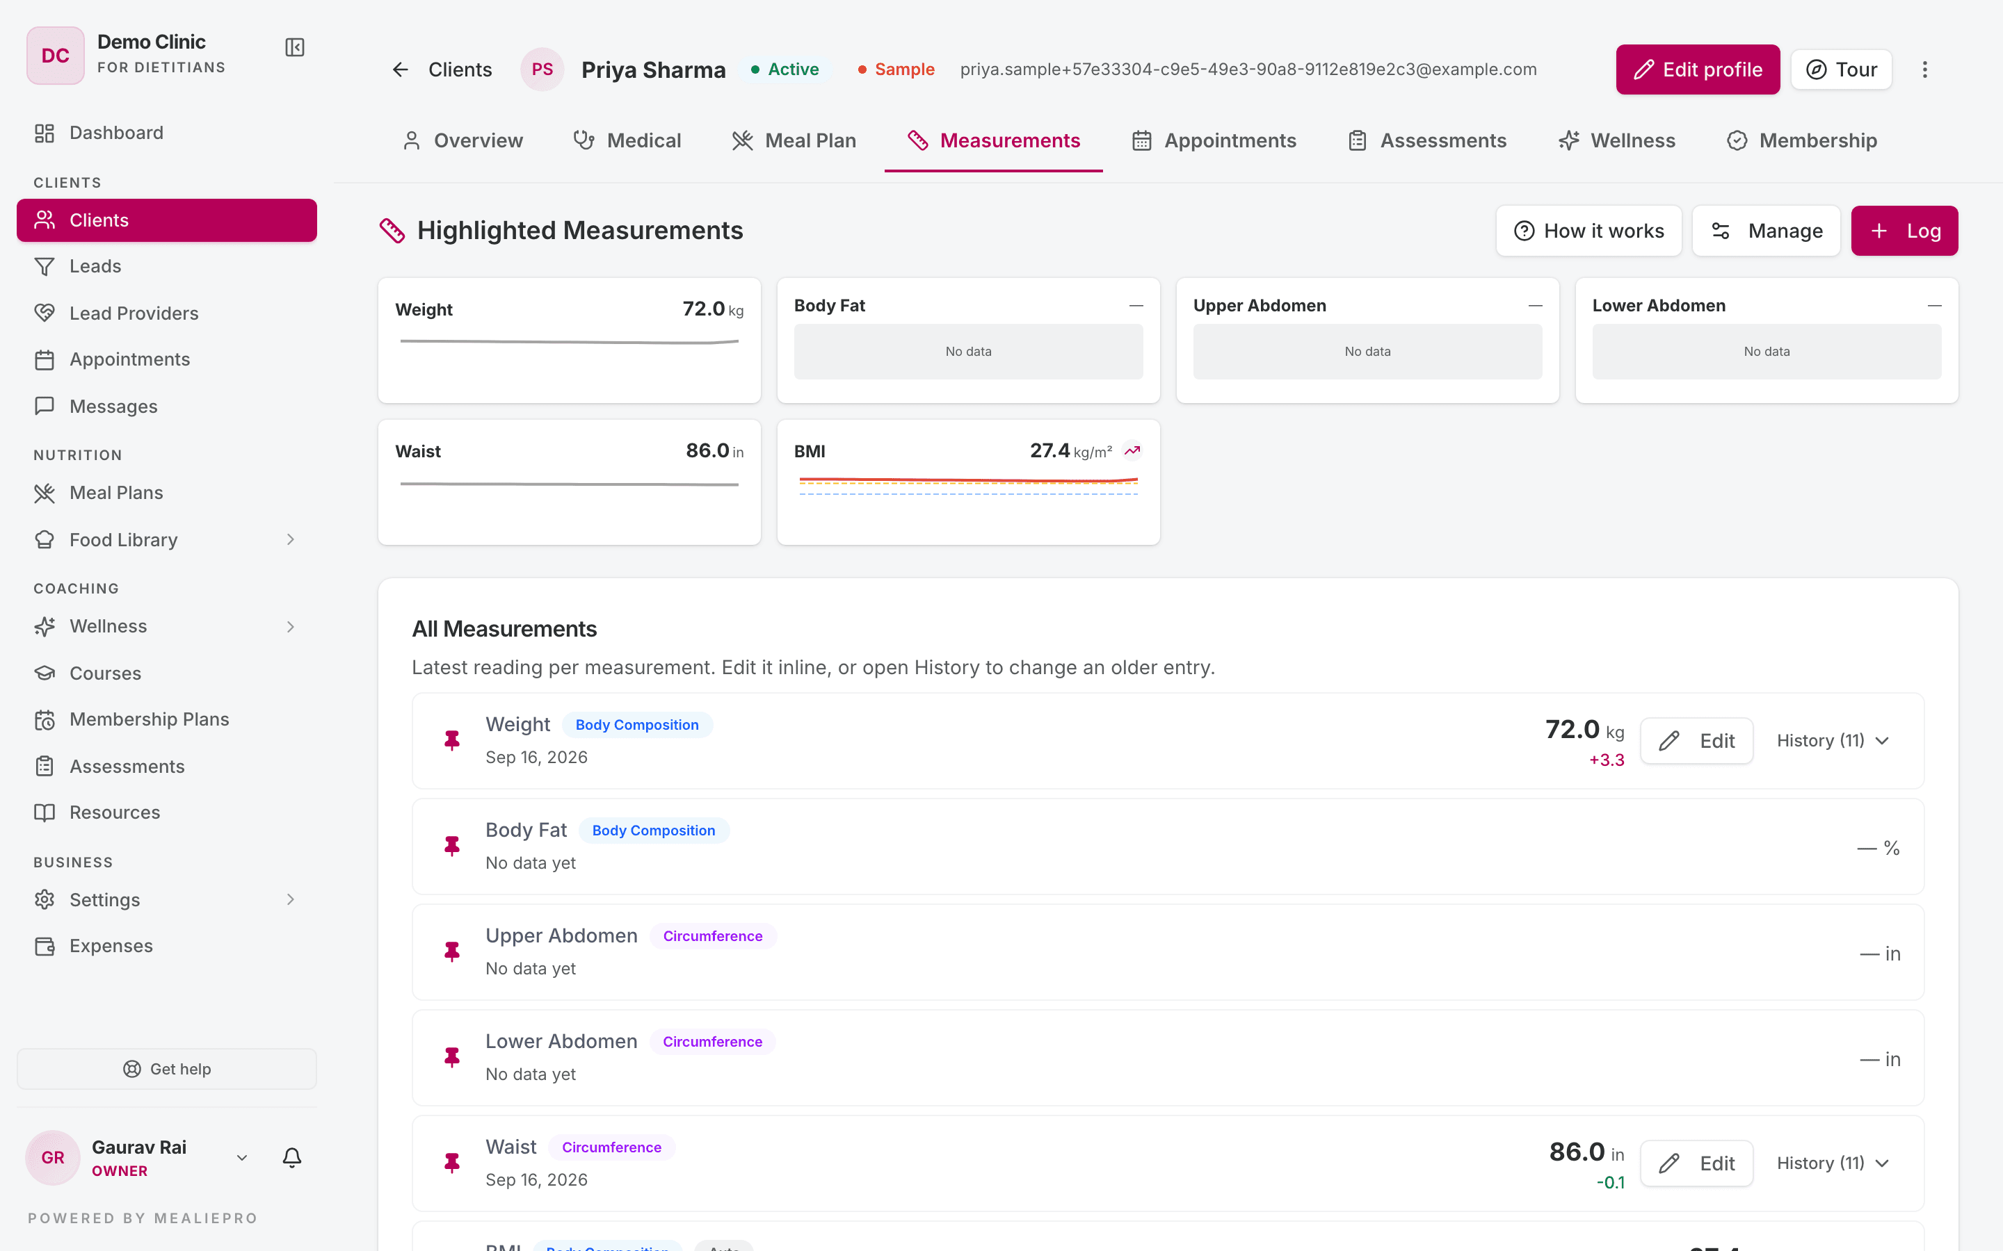Expand Waist History (11) dropdown
2003x1251 pixels.
coord(1833,1163)
